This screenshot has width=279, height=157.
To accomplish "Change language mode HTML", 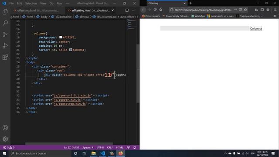I will (x=119, y=147).
